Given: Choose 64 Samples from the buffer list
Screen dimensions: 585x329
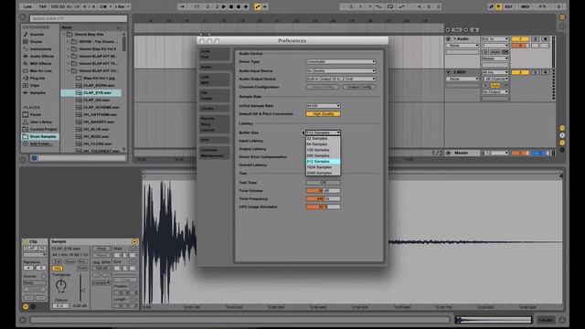Looking at the screenshot, I should pyautogui.click(x=323, y=144).
